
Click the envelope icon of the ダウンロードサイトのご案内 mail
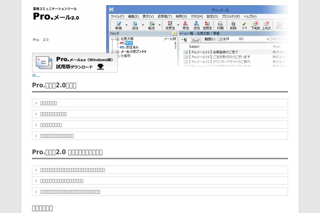[x=185, y=62]
